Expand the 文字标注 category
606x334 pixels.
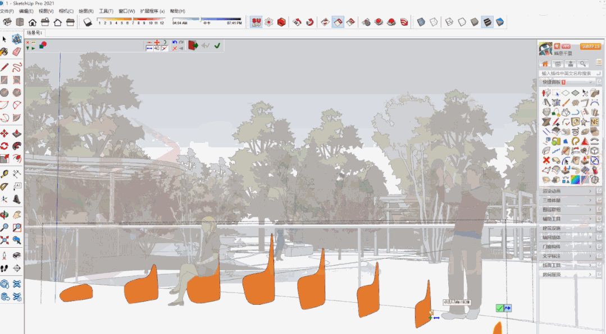tap(567, 256)
